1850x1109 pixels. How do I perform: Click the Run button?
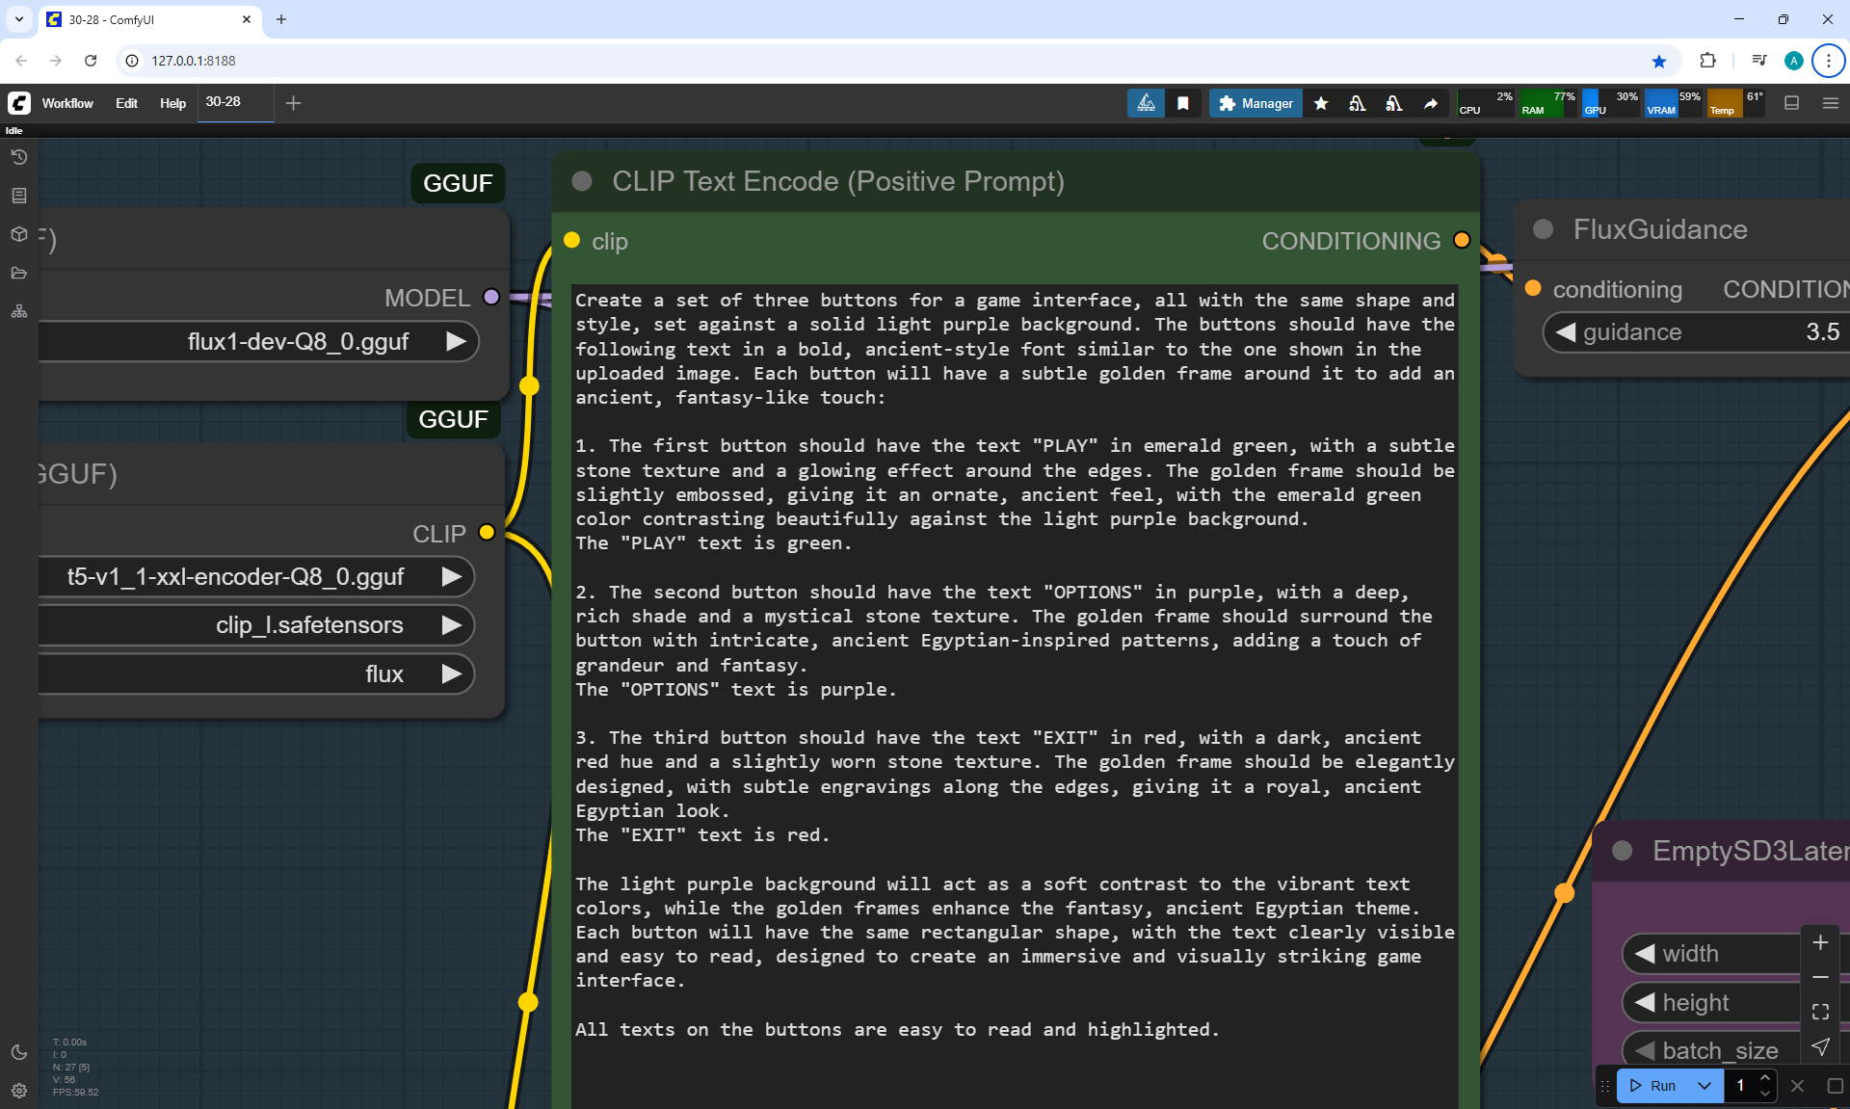pyautogui.click(x=1654, y=1086)
